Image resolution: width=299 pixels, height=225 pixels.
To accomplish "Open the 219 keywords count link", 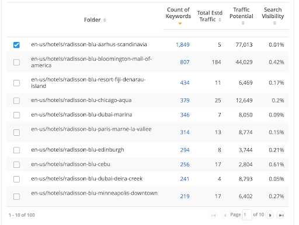I will pyautogui.click(x=185, y=196).
